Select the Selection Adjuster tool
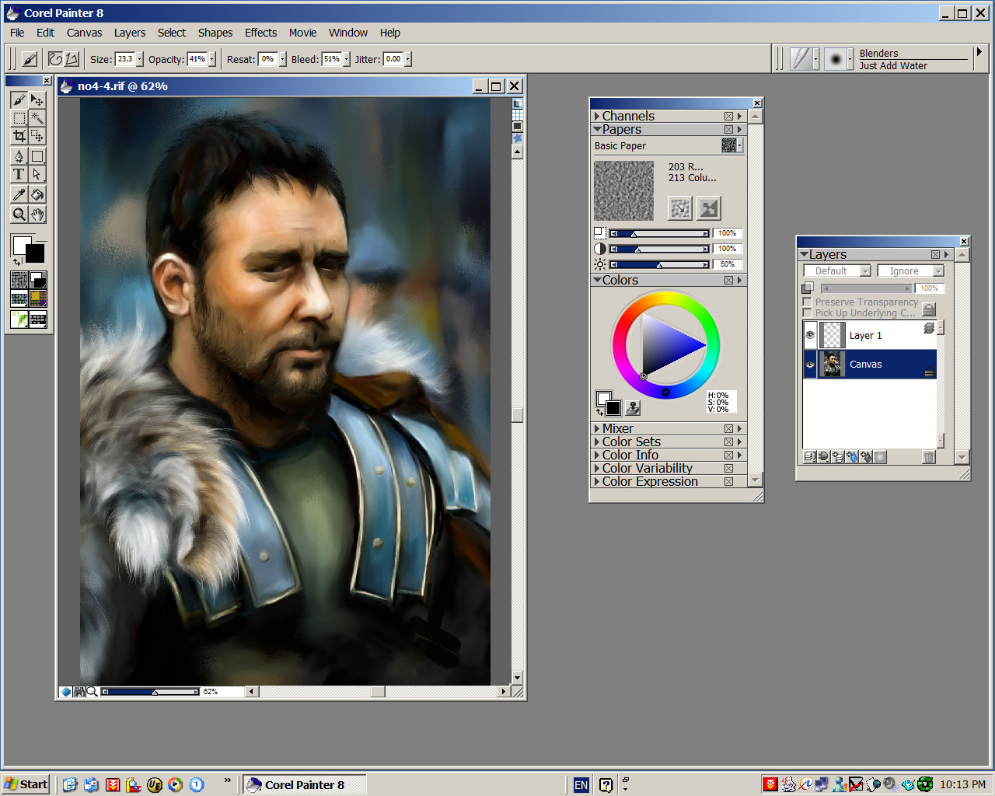 point(37,136)
